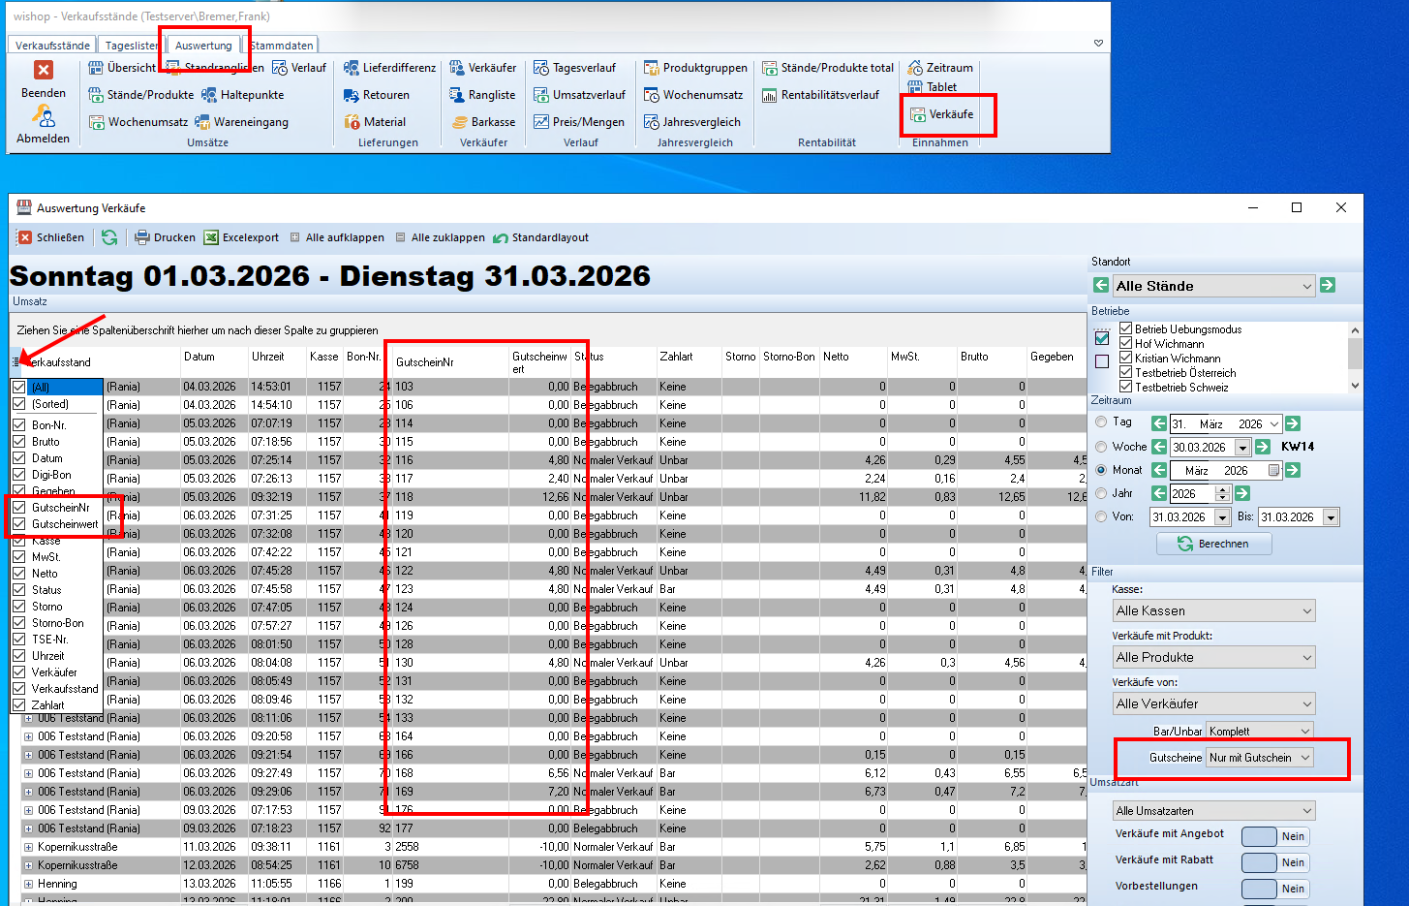Click the green refresh icon in toolbar
The width and height of the screenshot is (1409, 906).
[x=109, y=237]
